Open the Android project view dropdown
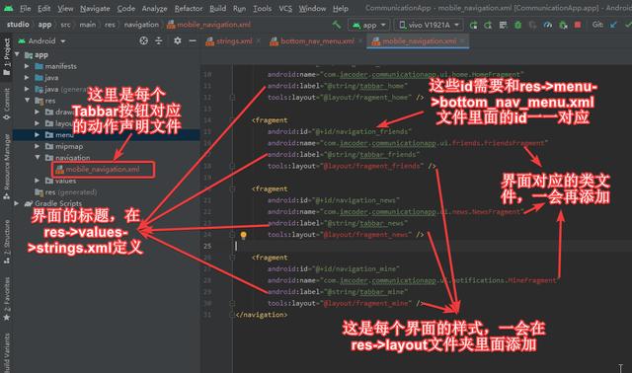 (41, 41)
